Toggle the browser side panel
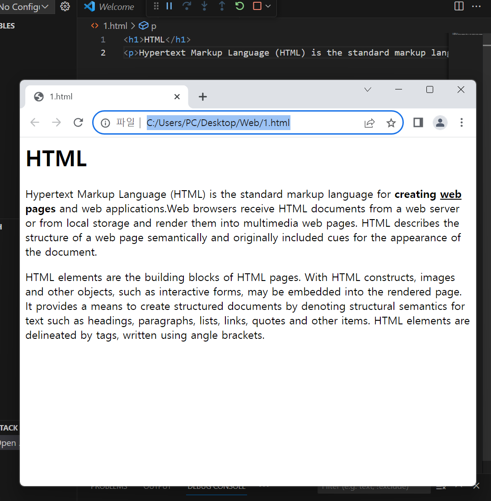This screenshot has height=501, width=491. click(x=417, y=122)
